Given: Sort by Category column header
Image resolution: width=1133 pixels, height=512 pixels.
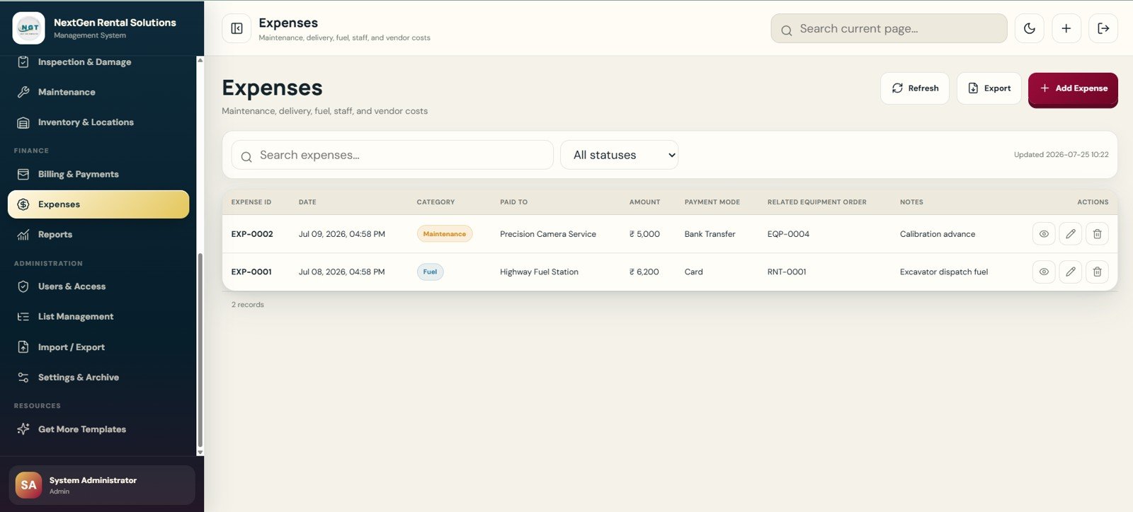Looking at the screenshot, I should click(x=435, y=202).
